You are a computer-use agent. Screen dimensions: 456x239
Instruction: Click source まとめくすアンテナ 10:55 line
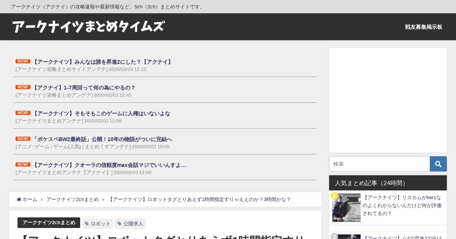[x=92, y=147]
